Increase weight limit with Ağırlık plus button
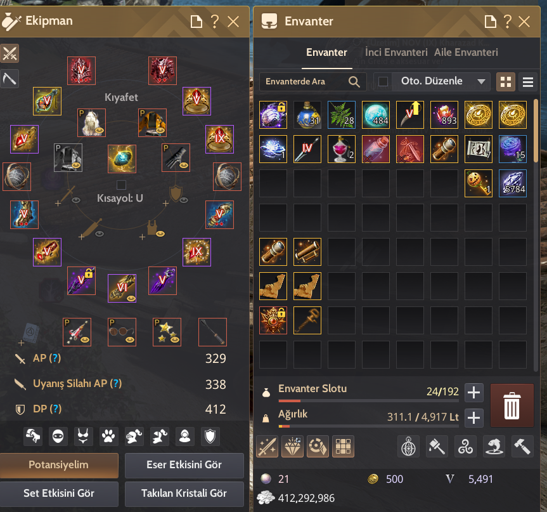This screenshot has width=547, height=512. tap(473, 417)
